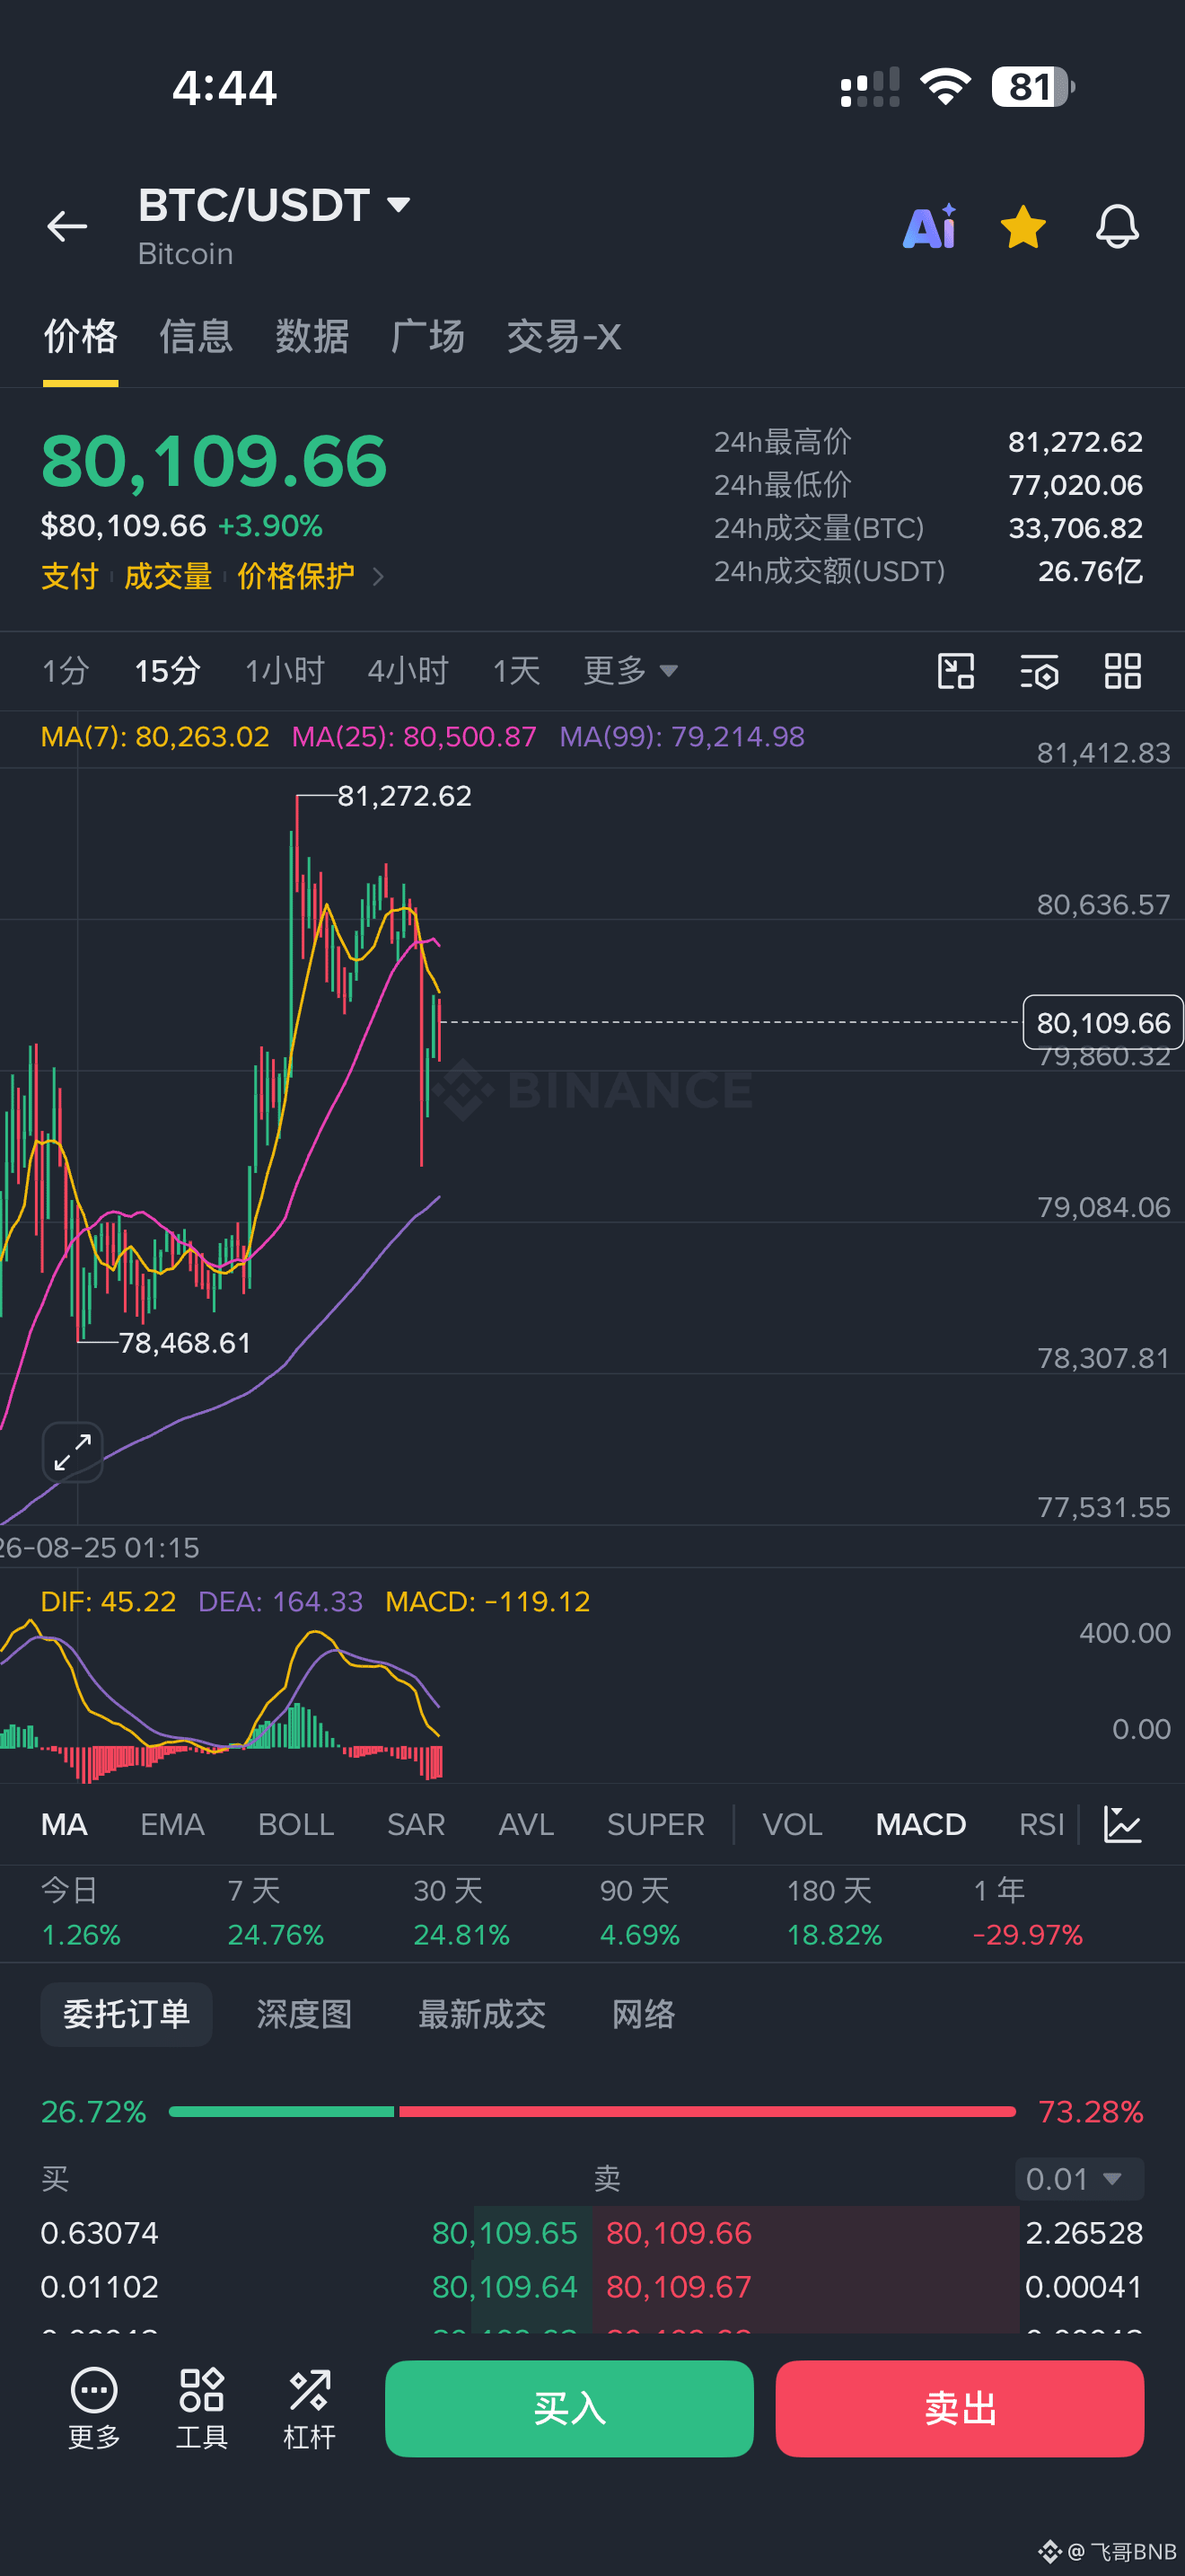Image resolution: width=1185 pixels, height=2576 pixels.
Task: Tap the 4:44 clock in status bar
Action: click(224, 88)
